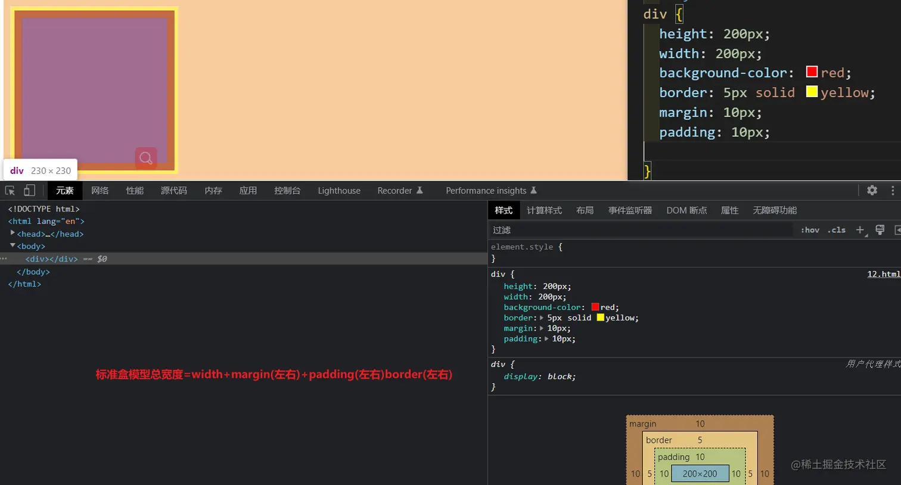The height and width of the screenshot is (485, 901).
Task: Open the yellow border color swatch in Styles
Action: [x=600, y=318]
